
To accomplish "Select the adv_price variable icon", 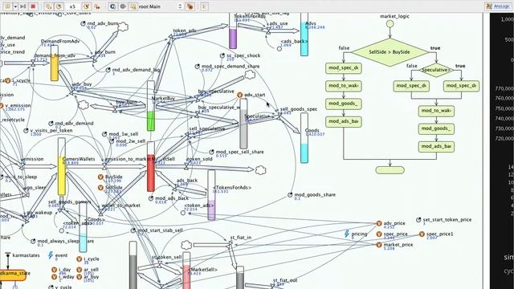I will coord(379,223).
